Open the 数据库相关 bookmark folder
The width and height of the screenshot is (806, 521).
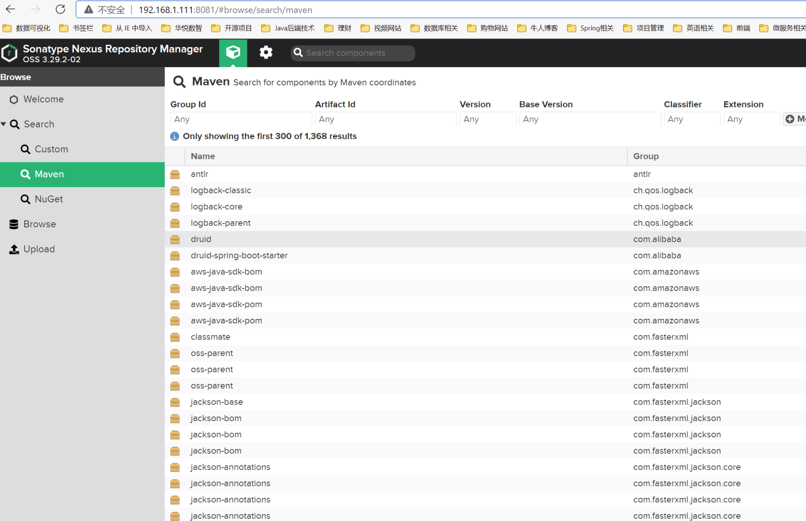point(434,28)
